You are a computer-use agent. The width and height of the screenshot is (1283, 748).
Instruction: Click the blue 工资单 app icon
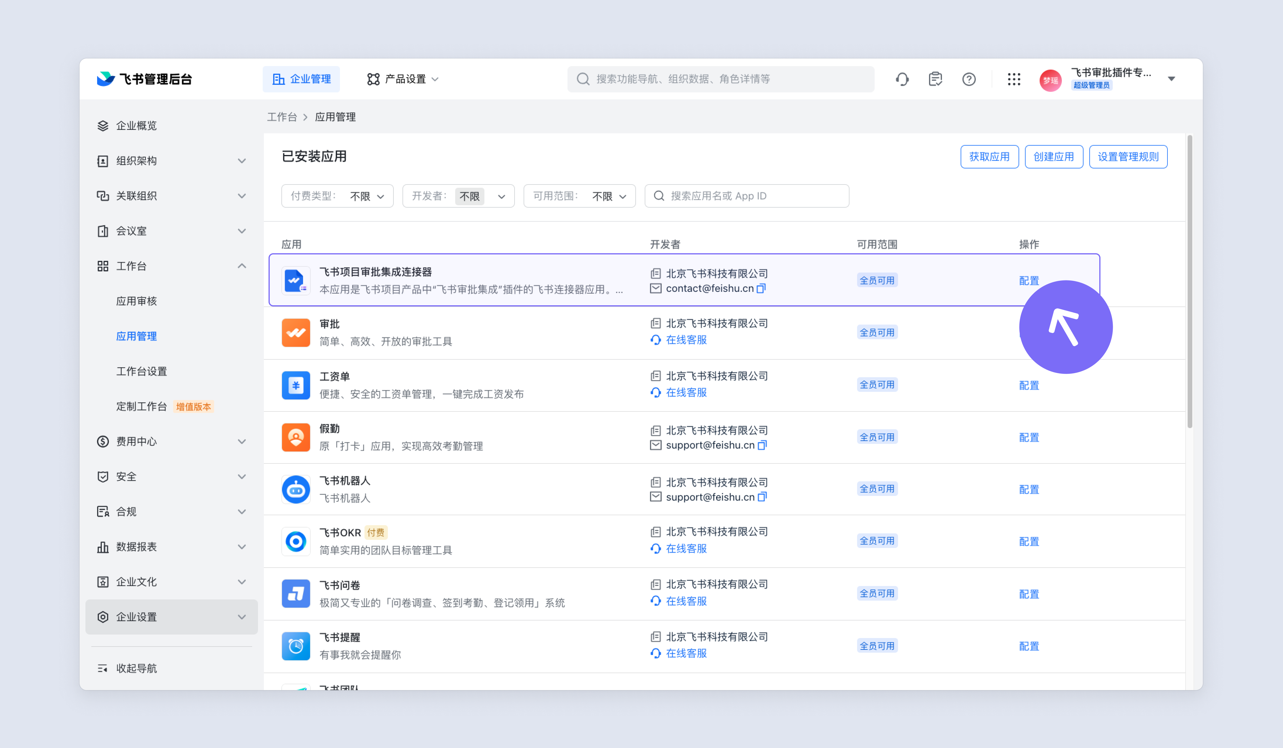296,385
